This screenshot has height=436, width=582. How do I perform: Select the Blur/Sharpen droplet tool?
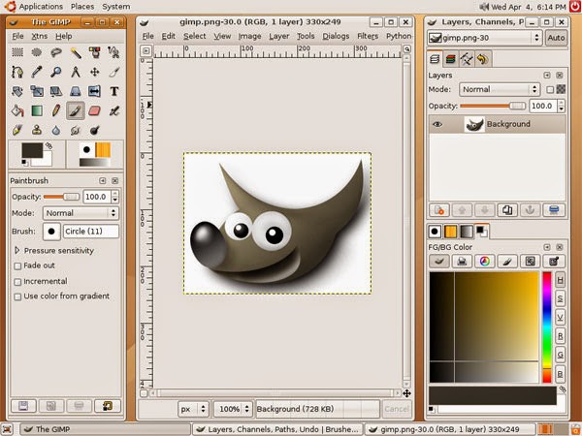click(x=55, y=130)
